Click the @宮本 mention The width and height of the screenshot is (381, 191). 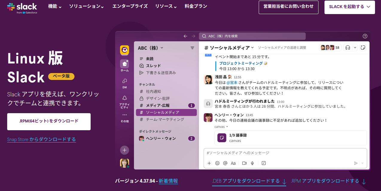(x=232, y=82)
